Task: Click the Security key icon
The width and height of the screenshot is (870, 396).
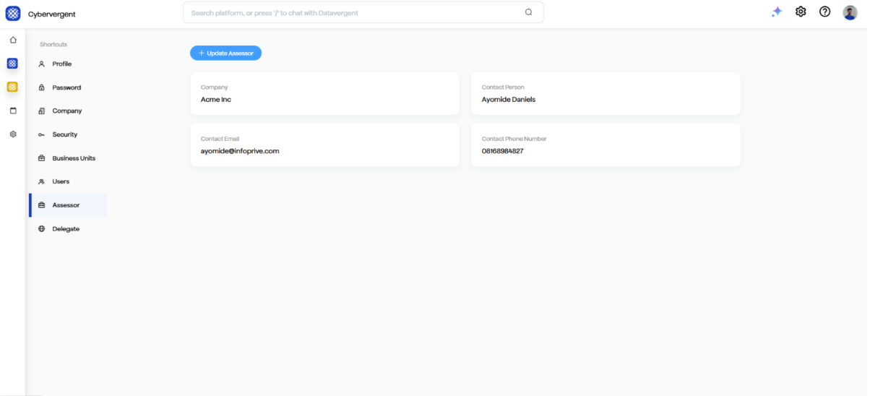Action: [42, 134]
